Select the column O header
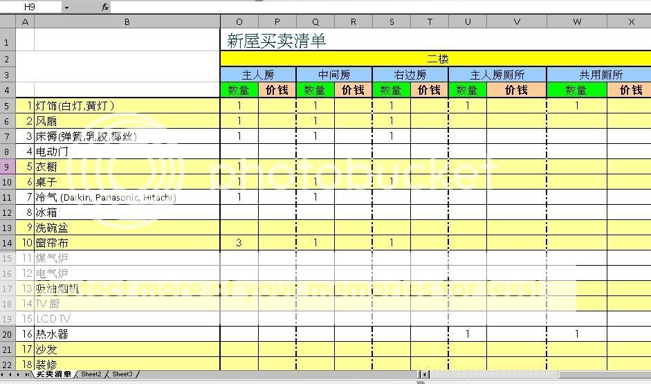The width and height of the screenshot is (651, 384). (239, 21)
